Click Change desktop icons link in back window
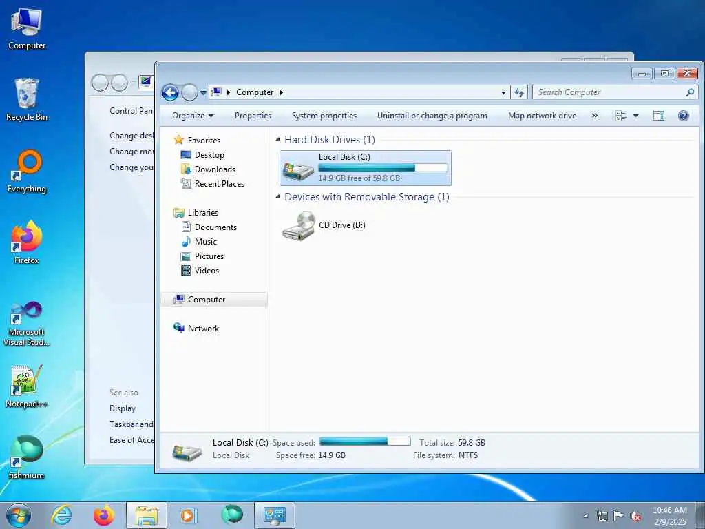 point(131,136)
